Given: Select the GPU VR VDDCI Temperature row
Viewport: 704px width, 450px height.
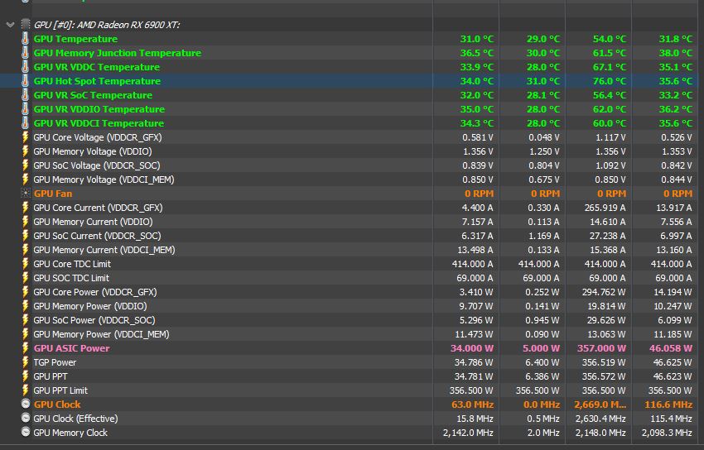Looking at the screenshot, I should 349,122.
